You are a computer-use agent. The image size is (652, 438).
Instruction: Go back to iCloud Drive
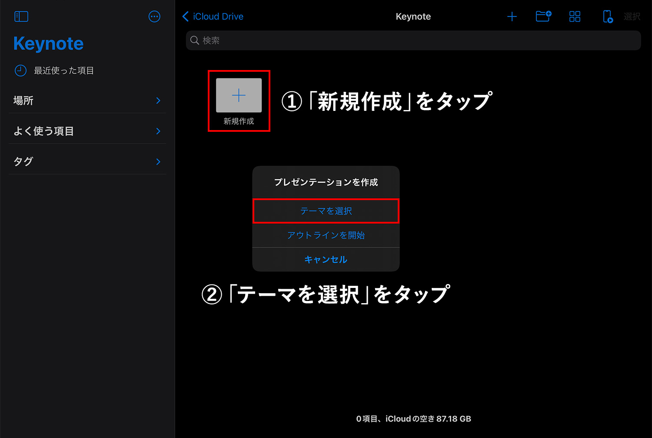pyautogui.click(x=213, y=17)
